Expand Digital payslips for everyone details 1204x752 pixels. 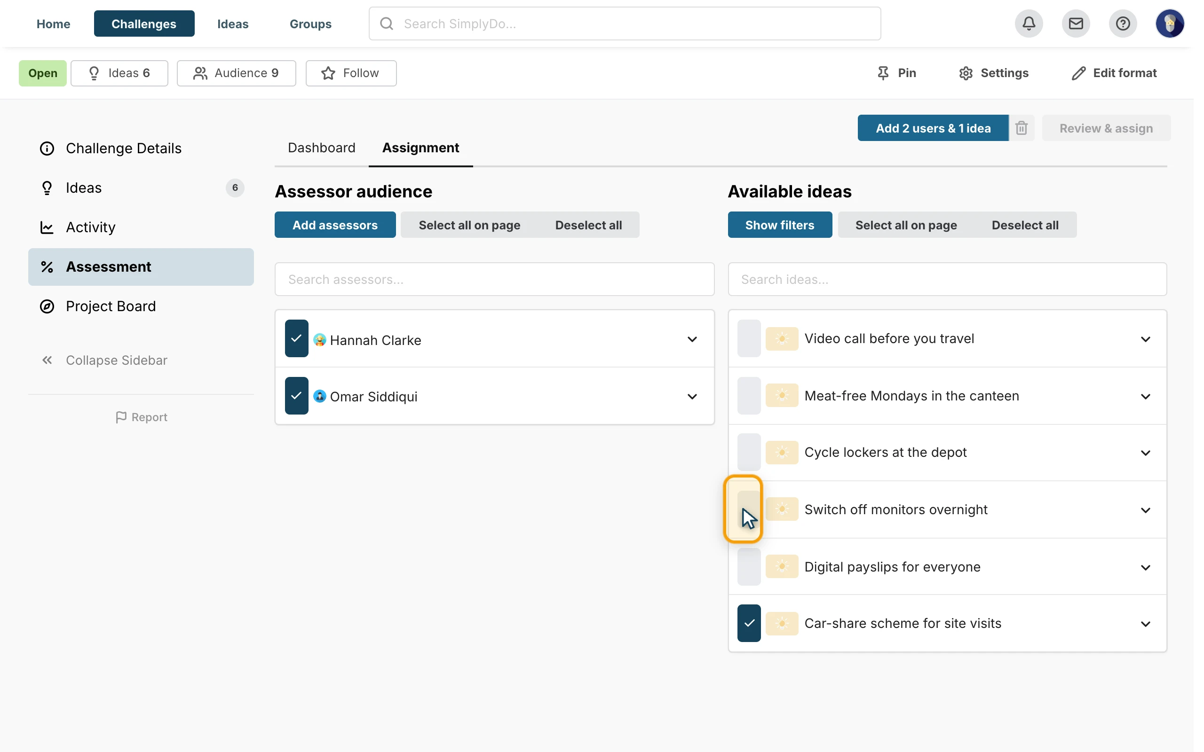[1145, 567]
